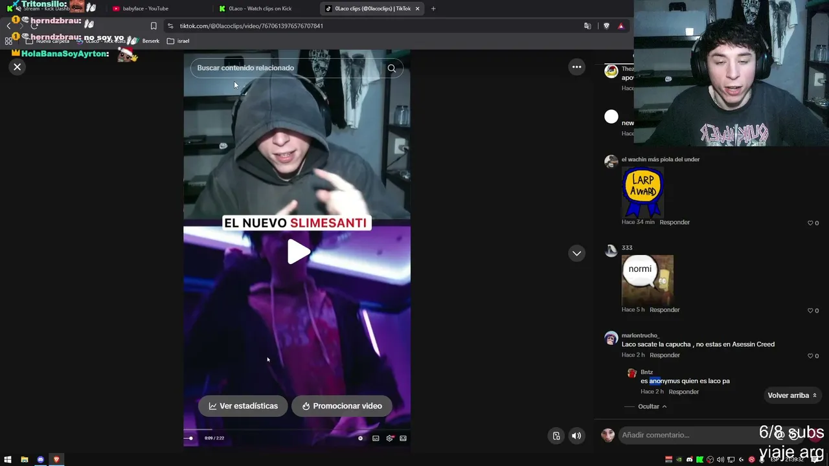Open Brave browser from the taskbar
This screenshot has height=466, width=829.
[56, 460]
